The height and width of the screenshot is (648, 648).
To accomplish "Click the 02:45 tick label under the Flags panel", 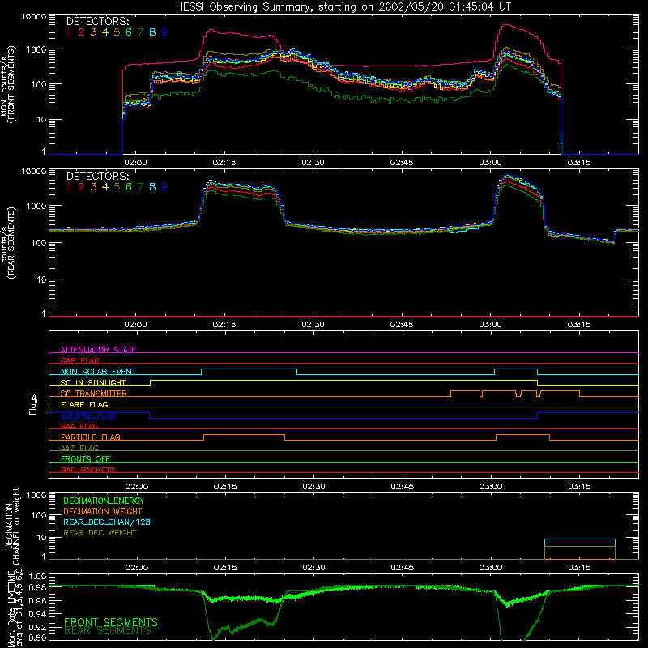I will coord(403,487).
